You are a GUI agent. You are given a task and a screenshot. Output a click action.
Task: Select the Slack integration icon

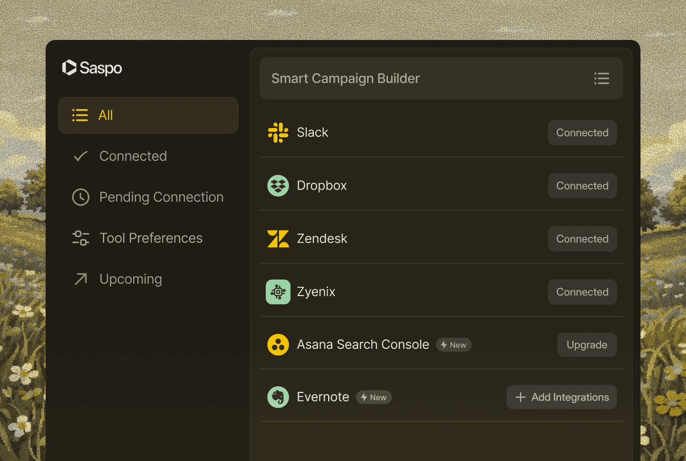pos(278,132)
